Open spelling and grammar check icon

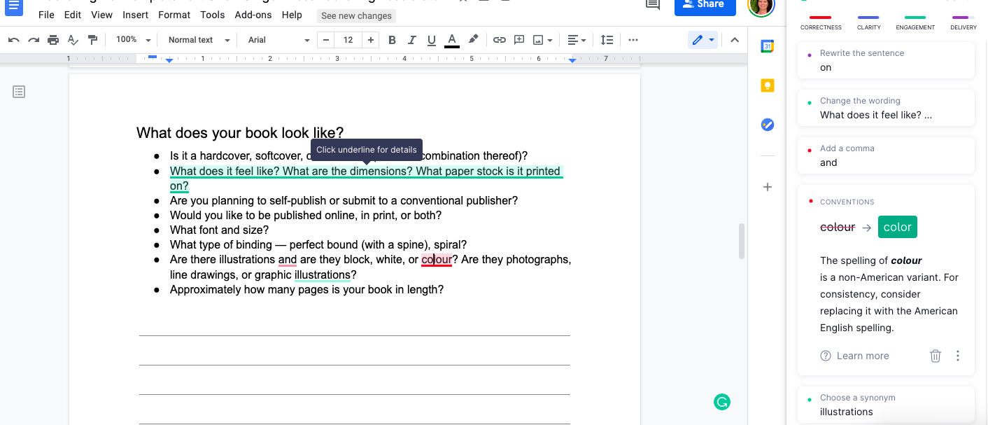pyautogui.click(x=73, y=39)
